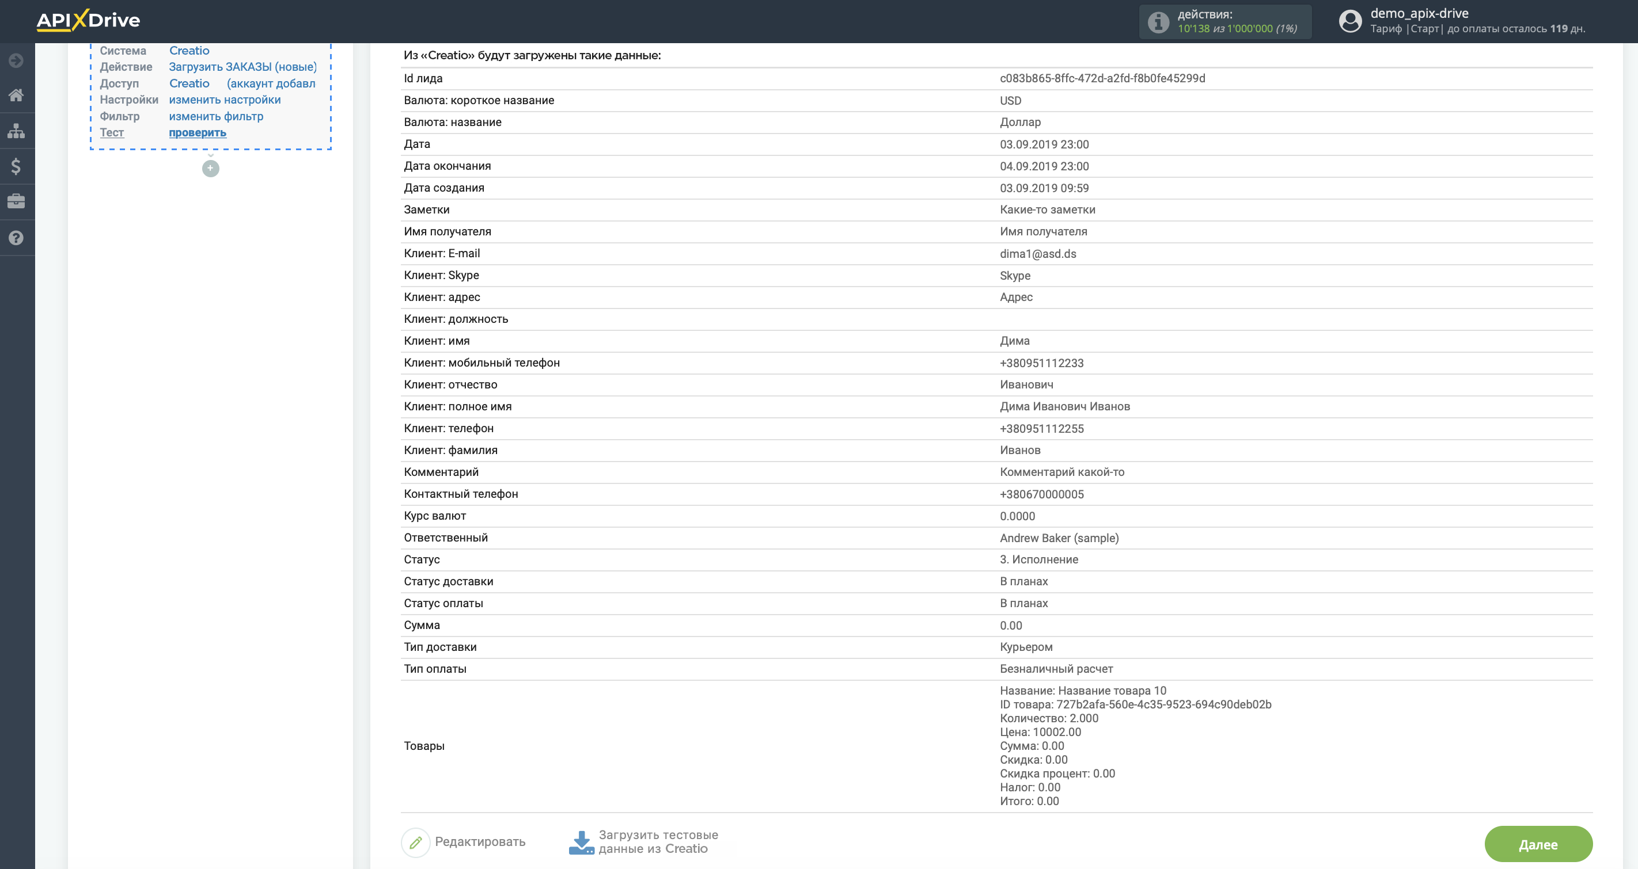Image resolution: width=1638 pixels, height=869 pixels.
Task: Open the connections sitemap icon
Action: pyautogui.click(x=16, y=131)
